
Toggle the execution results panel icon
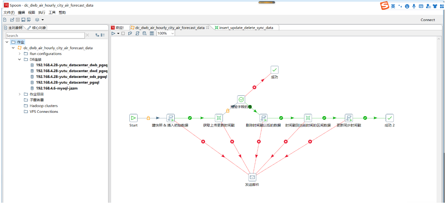click(152, 33)
